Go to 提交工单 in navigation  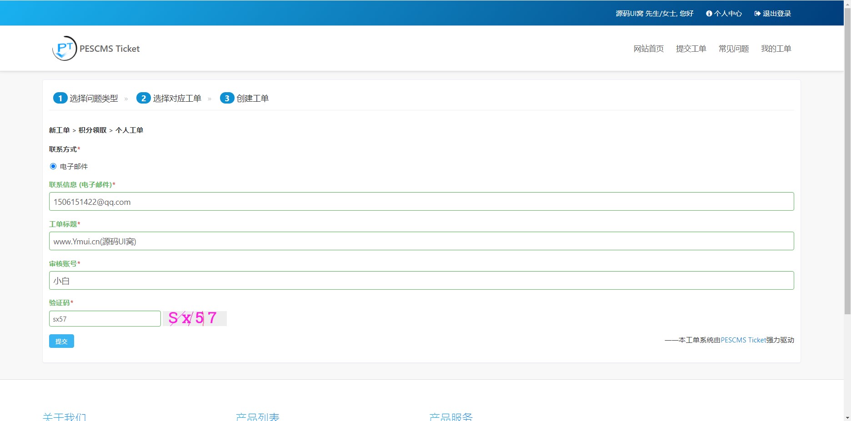coord(691,49)
